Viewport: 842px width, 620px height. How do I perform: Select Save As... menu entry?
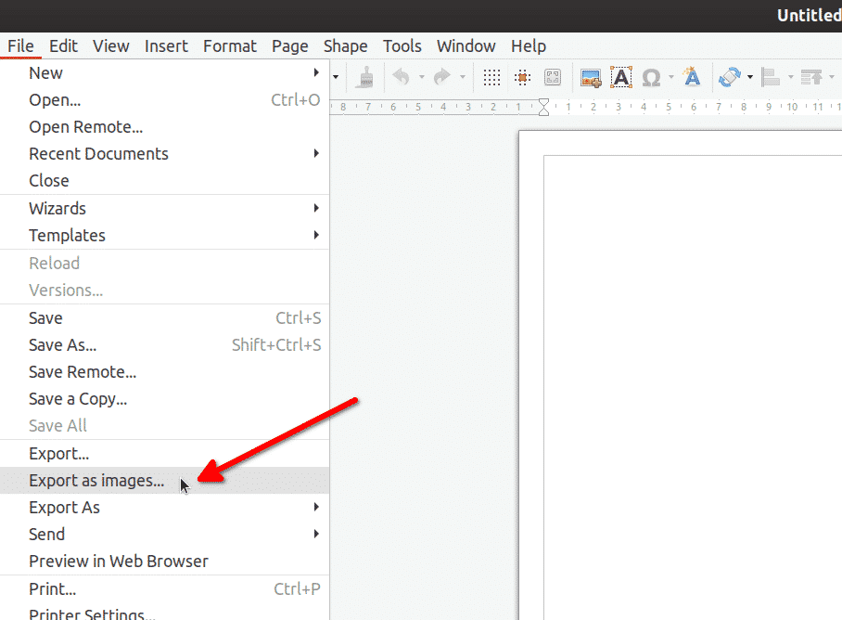click(x=63, y=345)
